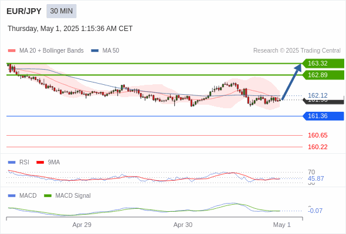Click the blue upward forecast arrow
This screenshot has height=234, width=346.
pos(291,82)
